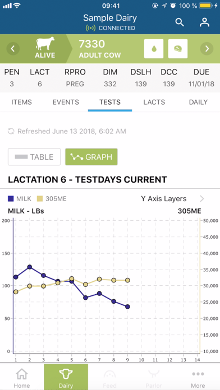Select 305ME data point at test 1
The width and height of the screenshot is (220, 390).
16,292
